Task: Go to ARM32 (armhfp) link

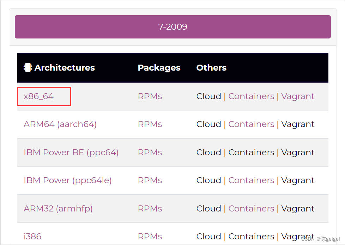Action: [x=58, y=208]
